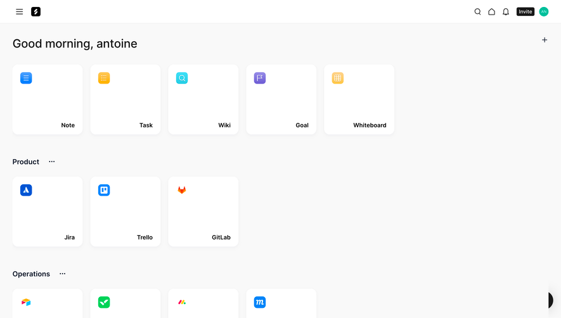Image resolution: width=561 pixels, height=318 pixels.
Task: Click the Whiteboard card label
Action: 370,125
